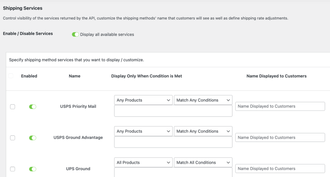Image resolution: width=330 pixels, height=177 pixels.
Task: Expand Match Any Conditions for USPS Priority Mail
Action: pyautogui.click(x=203, y=100)
